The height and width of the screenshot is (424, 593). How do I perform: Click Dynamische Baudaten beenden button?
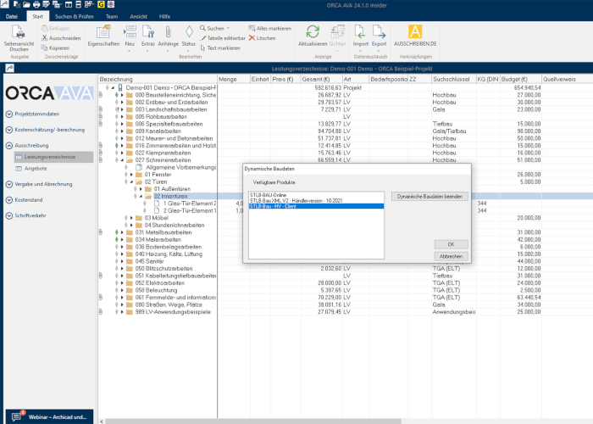coord(430,197)
